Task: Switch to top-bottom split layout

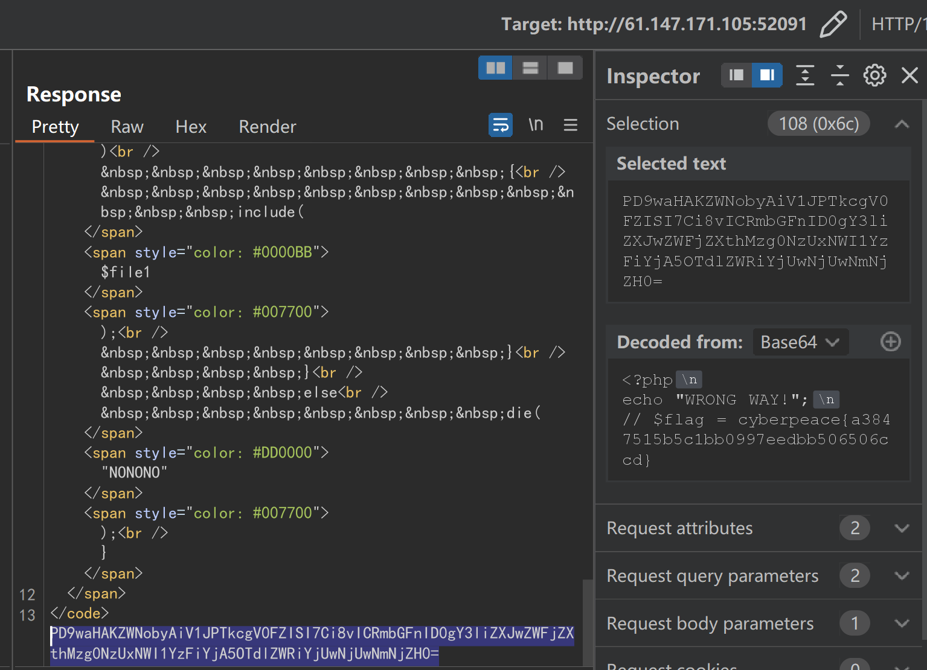Action: tap(530, 68)
